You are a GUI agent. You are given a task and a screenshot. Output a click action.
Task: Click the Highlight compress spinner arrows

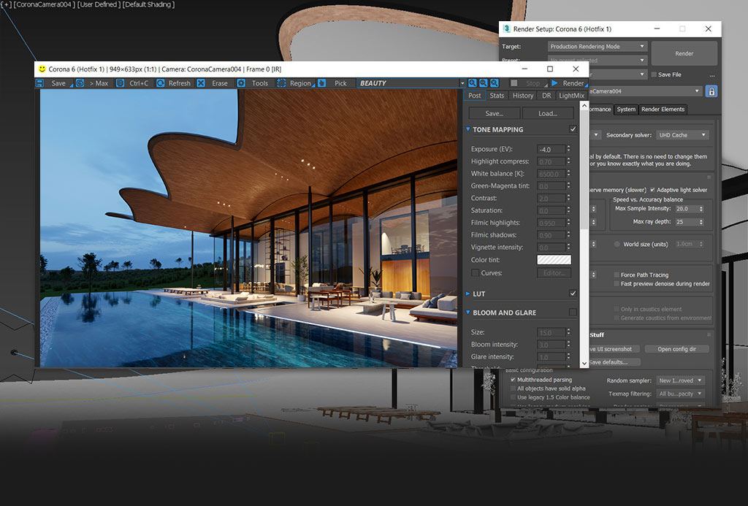[x=568, y=161]
